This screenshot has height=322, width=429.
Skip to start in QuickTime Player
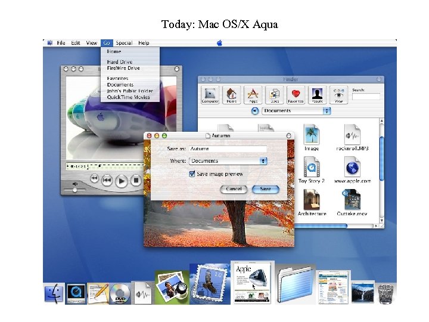click(x=107, y=180)
